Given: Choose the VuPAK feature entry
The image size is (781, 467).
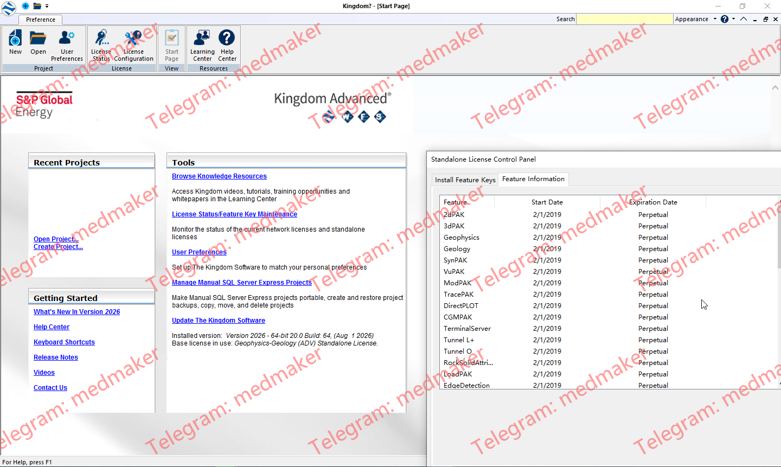Looking at the screenshot, I should click(454, 272).
